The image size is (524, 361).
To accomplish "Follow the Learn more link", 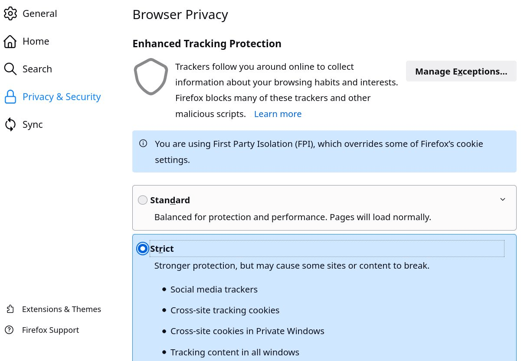I will (x=278, y=114).
